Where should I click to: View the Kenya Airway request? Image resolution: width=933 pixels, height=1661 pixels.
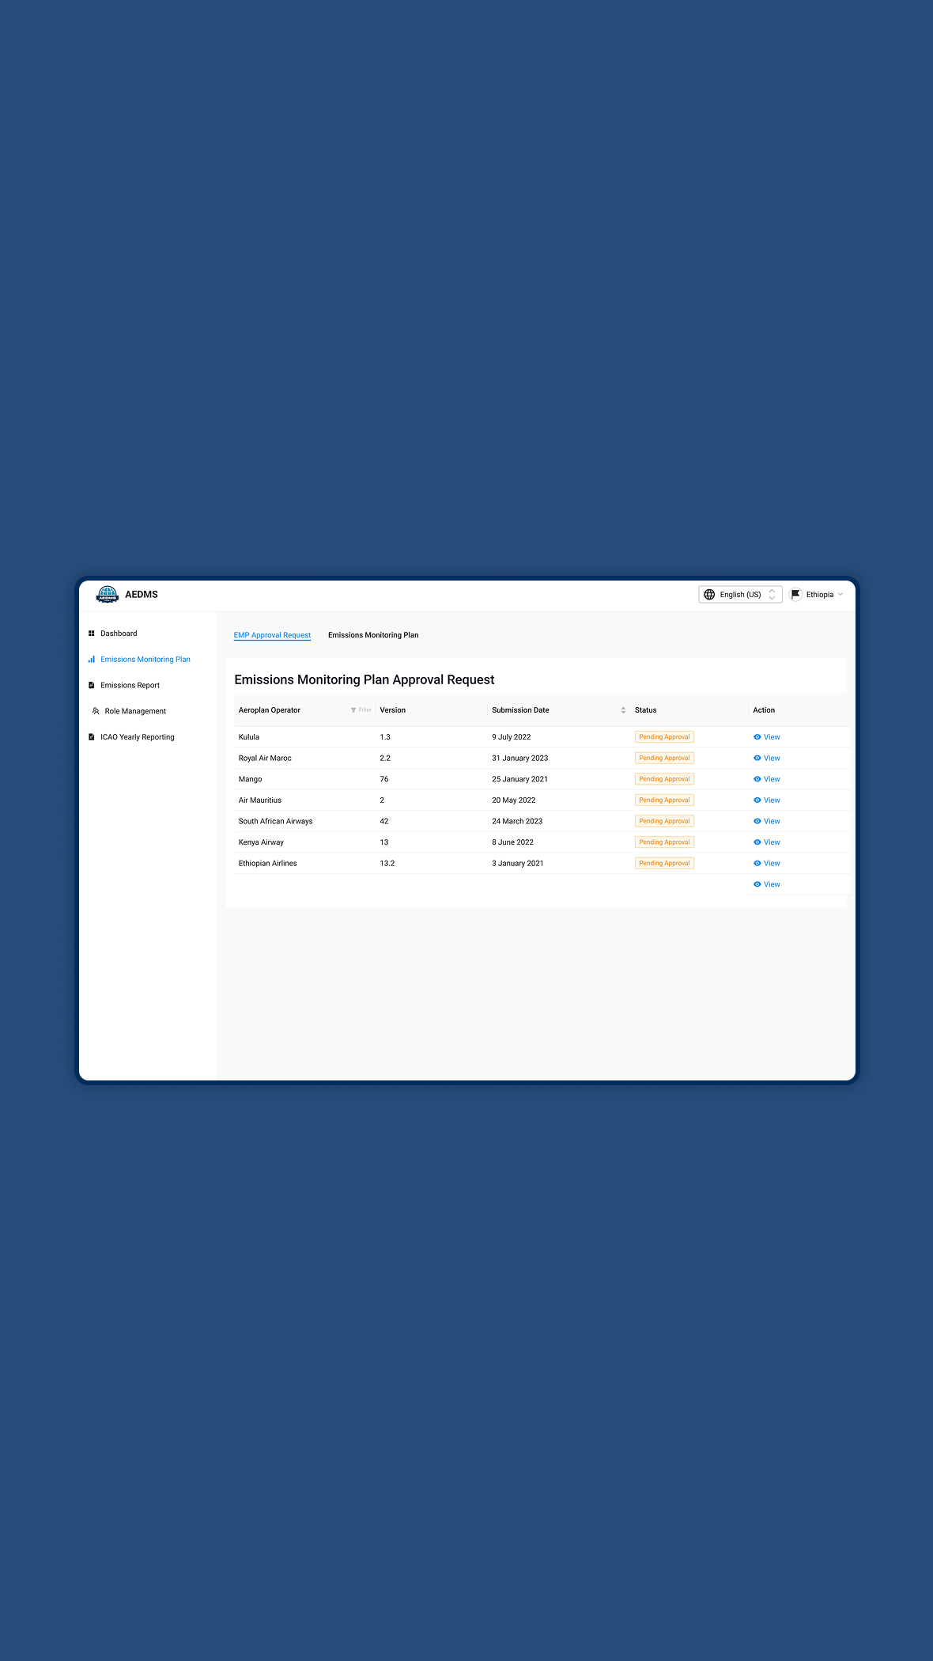pos(767,842)
